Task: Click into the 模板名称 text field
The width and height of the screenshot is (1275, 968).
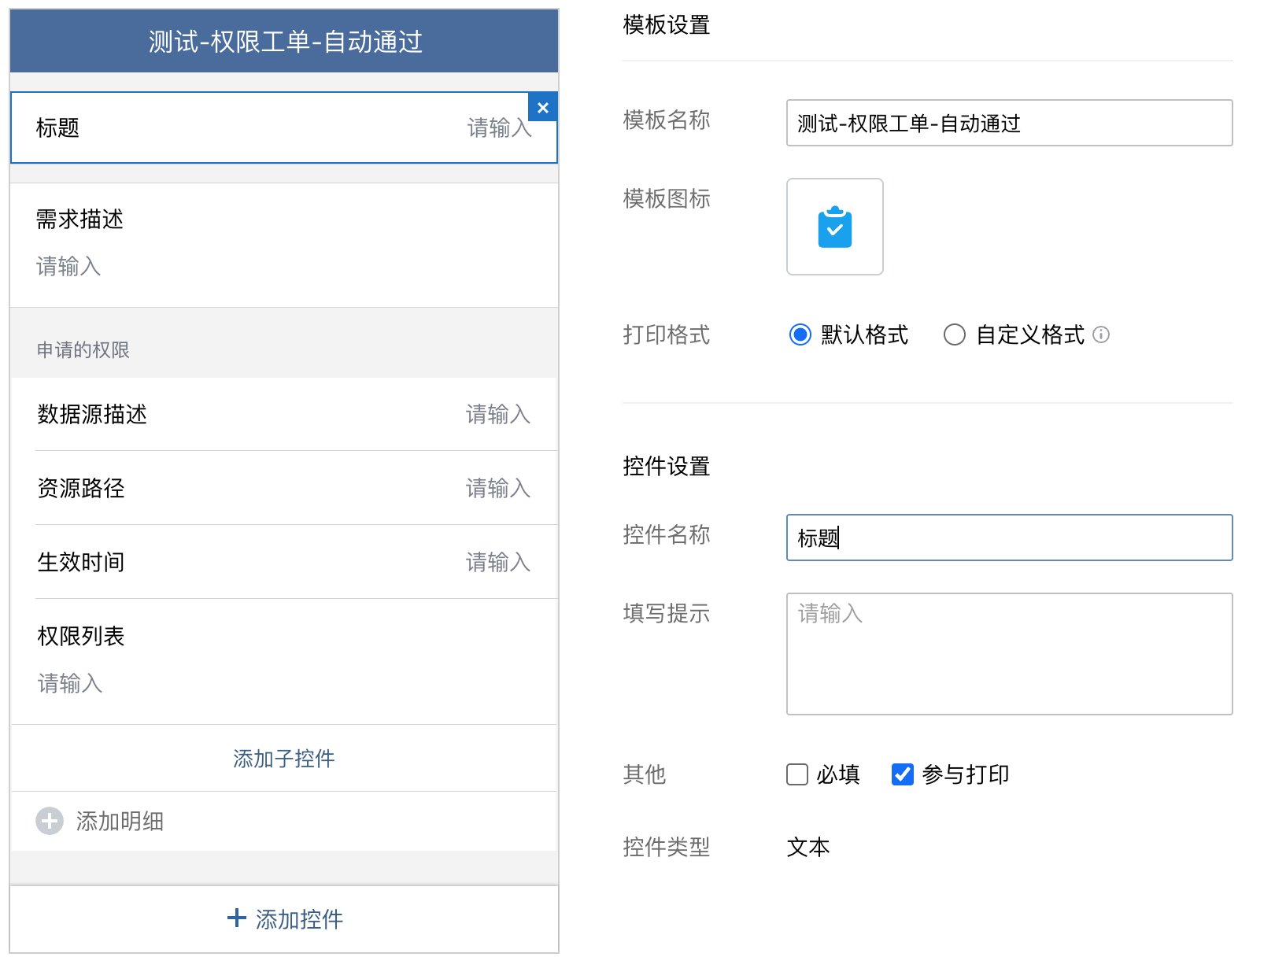Action: click(1009, 124)
